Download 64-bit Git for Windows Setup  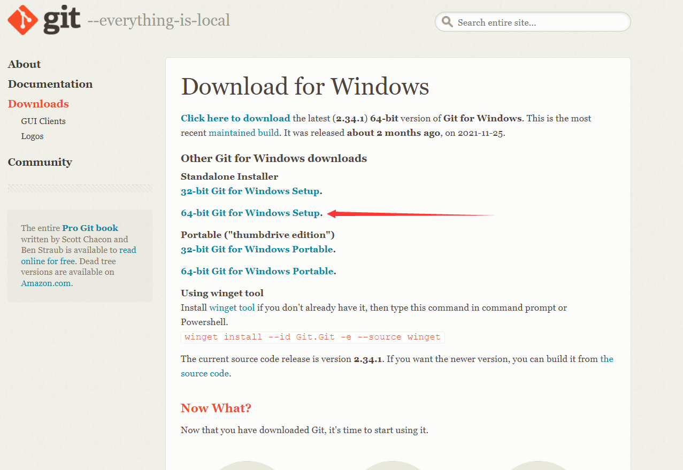coord(250,213)
